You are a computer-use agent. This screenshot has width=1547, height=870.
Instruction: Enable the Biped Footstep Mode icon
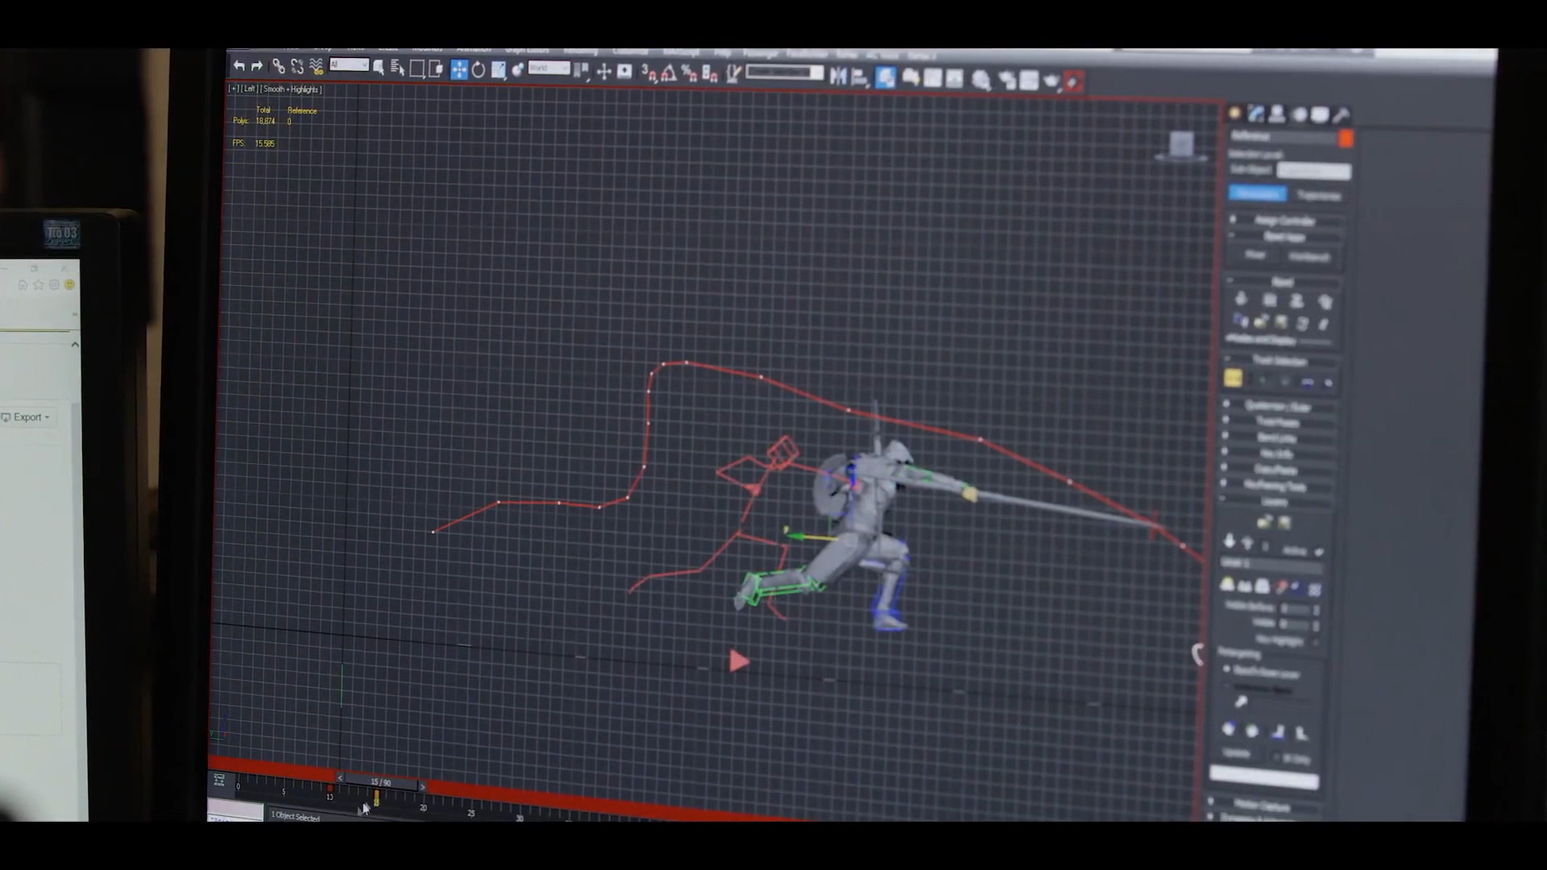1270,301
